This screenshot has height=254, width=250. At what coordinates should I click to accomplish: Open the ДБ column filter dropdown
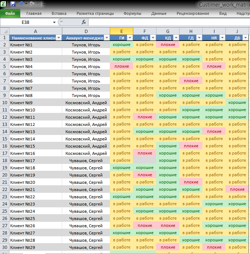click(x=245, y=38)
